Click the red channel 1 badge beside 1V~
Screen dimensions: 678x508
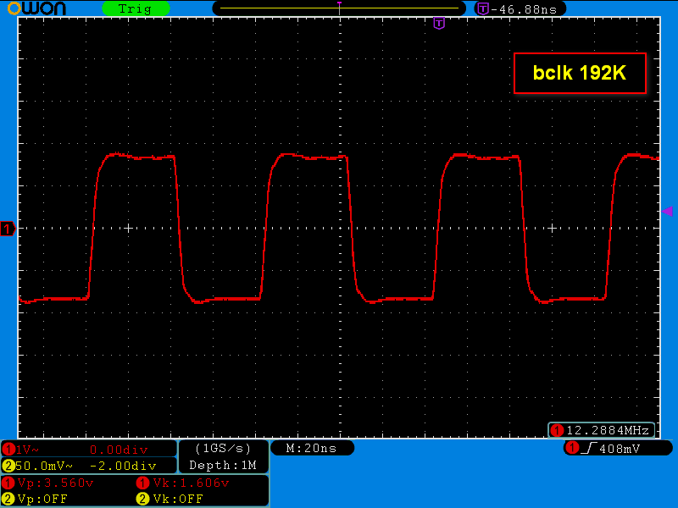click(8, 450)
